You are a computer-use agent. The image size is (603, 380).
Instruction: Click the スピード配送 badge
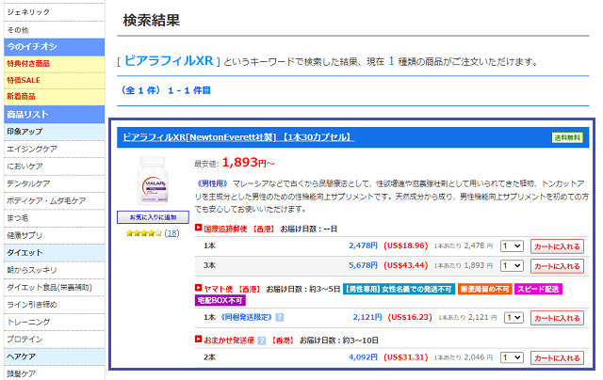(538, 289)
